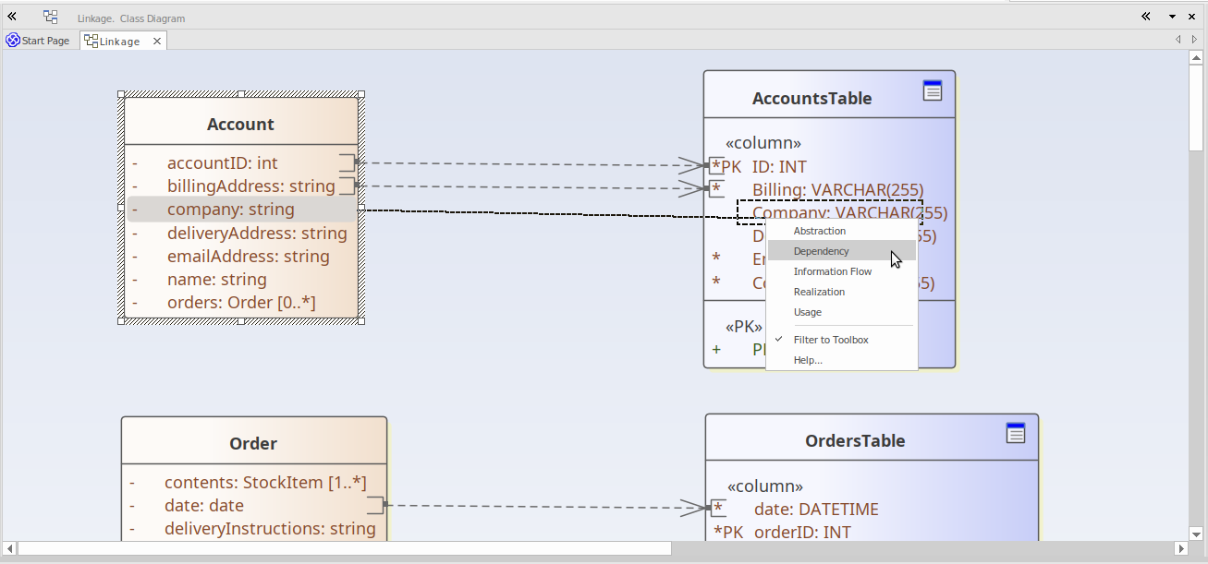Close the Linkage tab

coord(157,42)
